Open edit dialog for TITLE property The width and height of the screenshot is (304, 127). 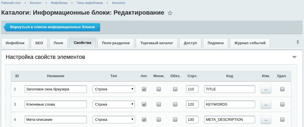[266, 89]
